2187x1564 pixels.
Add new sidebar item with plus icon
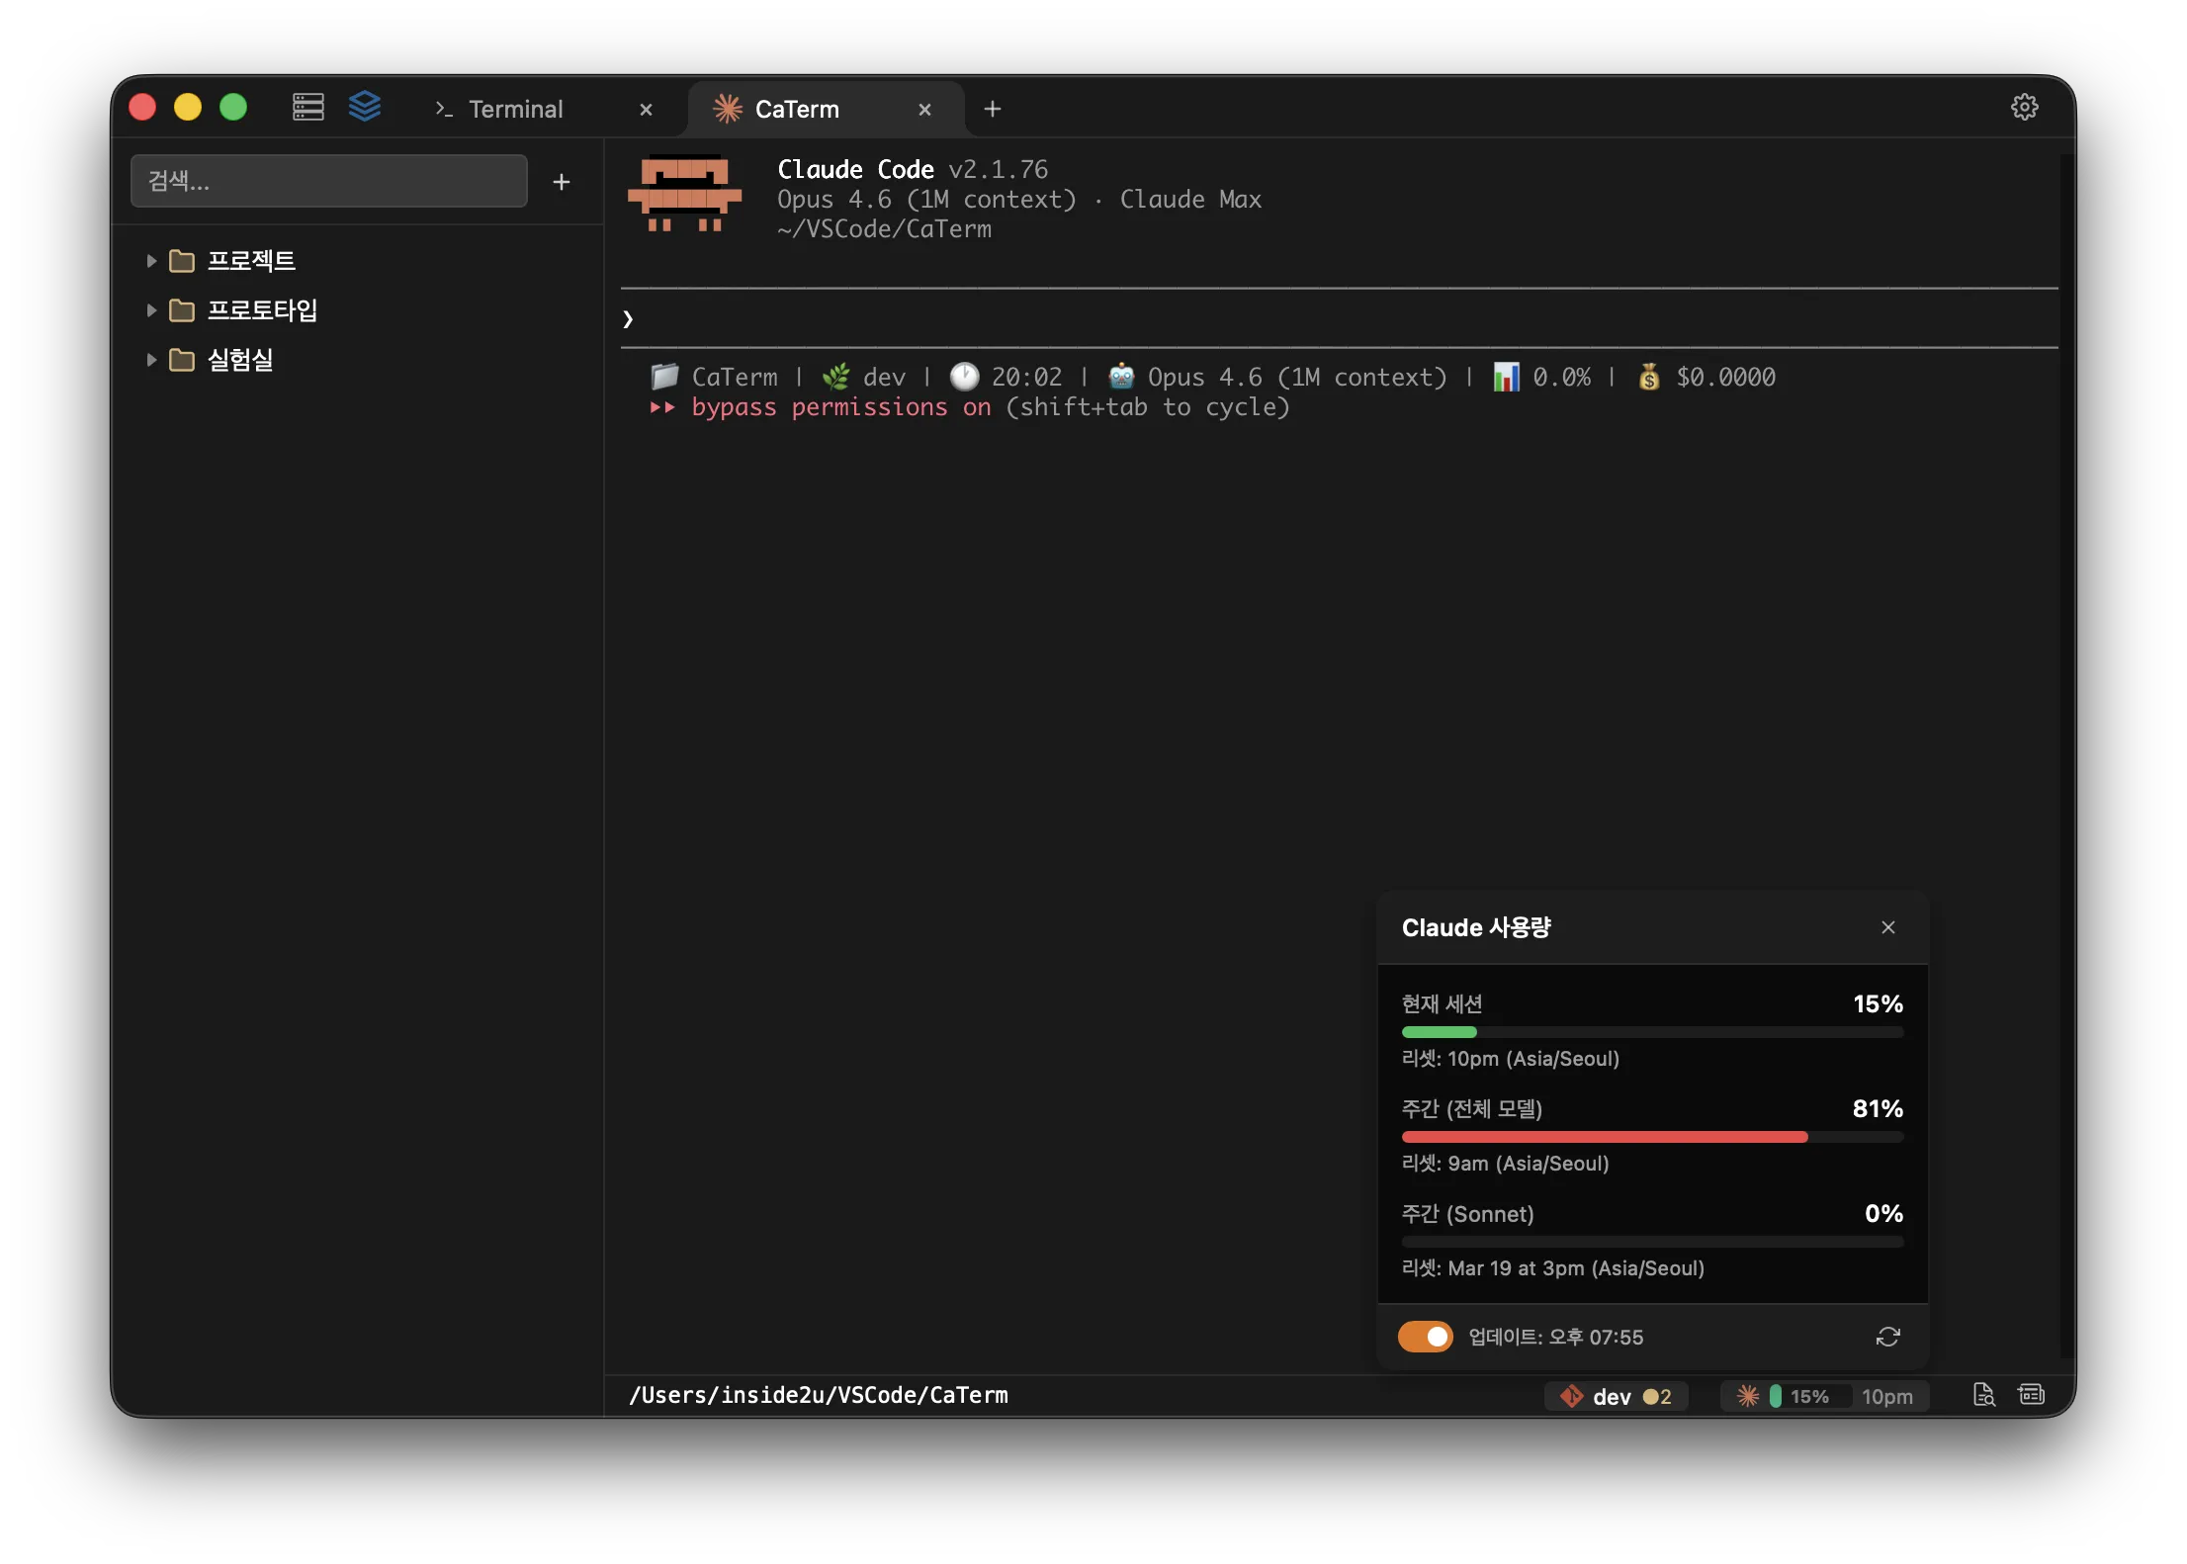561,182
